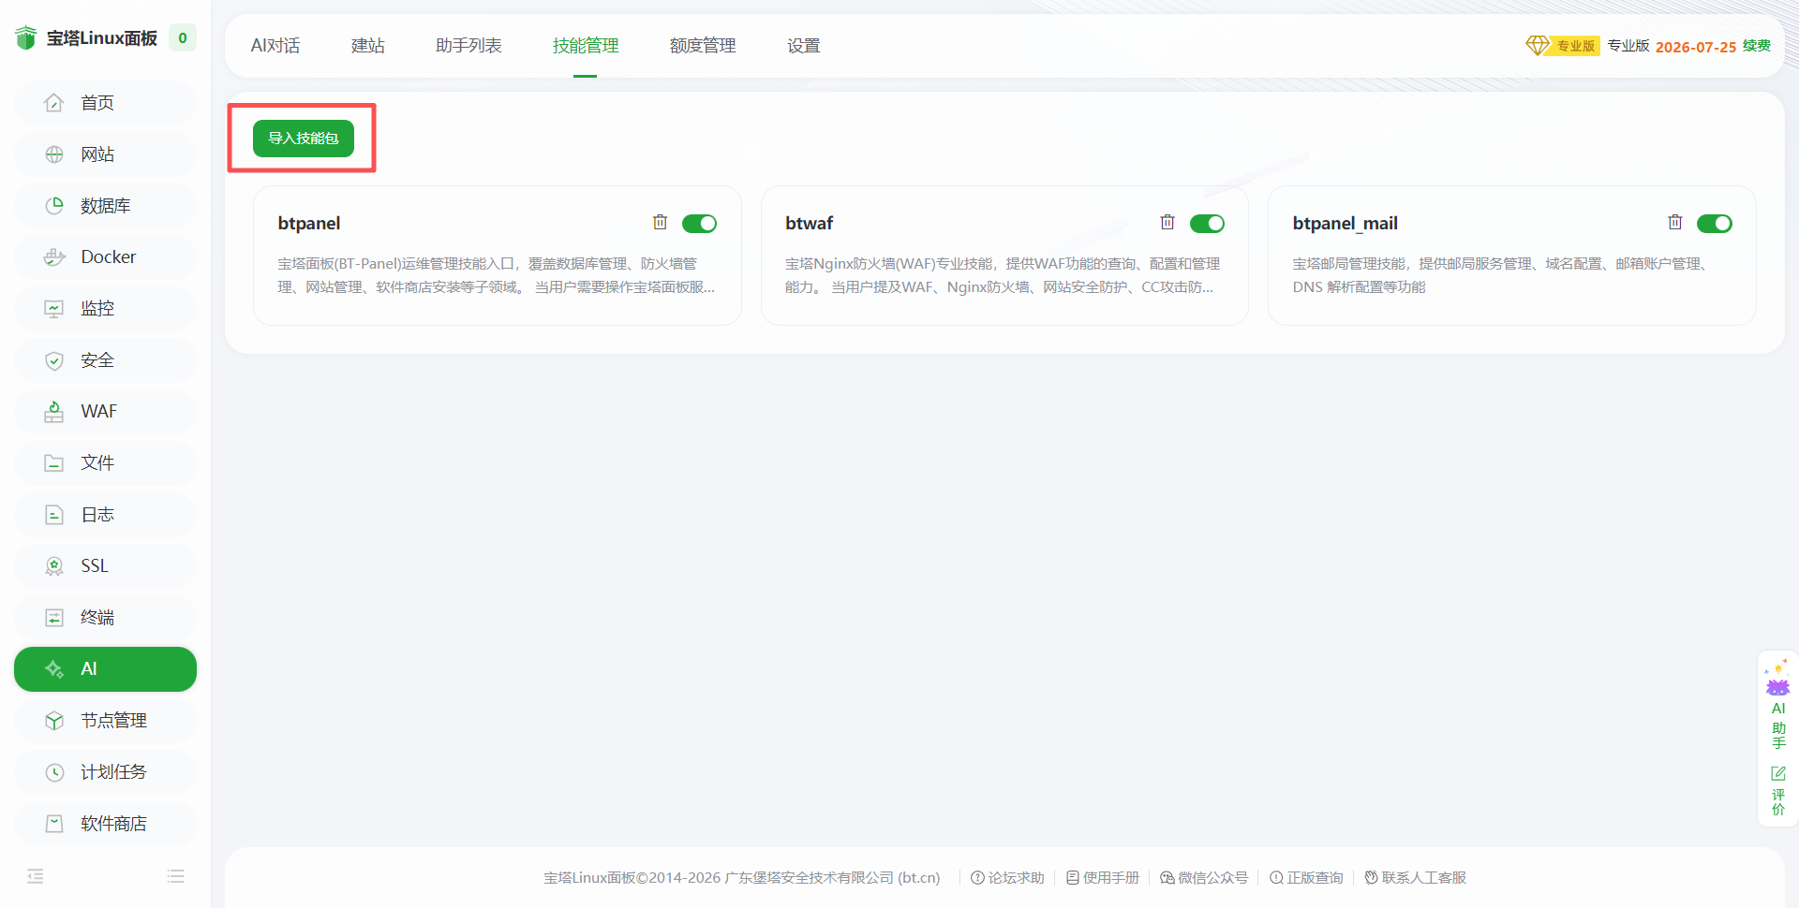
Task: Open the 额度管理 tab
Action: 703,46
